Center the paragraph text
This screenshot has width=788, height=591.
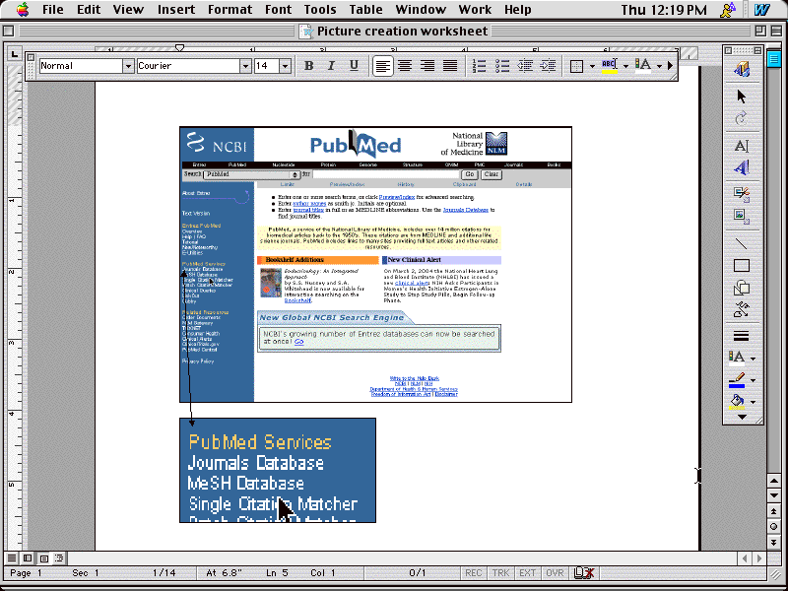[405, 66]
